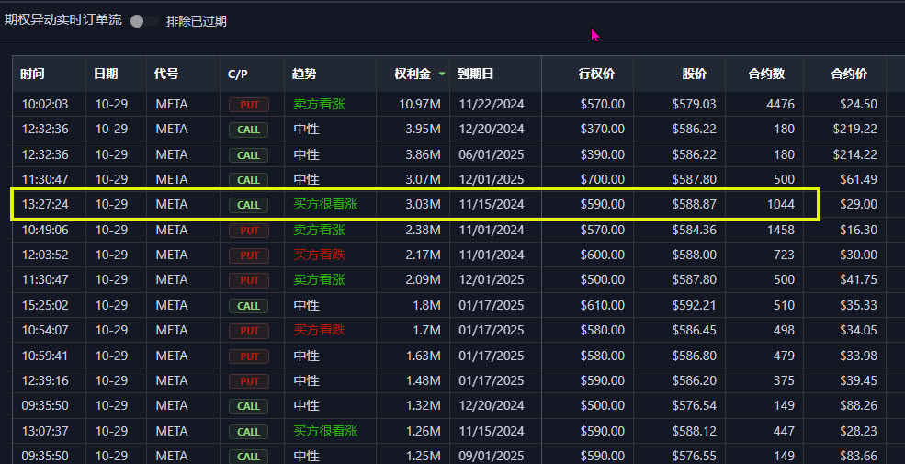Click stock price $592.21
The image size is (905, 464).
tap(695, 305)
